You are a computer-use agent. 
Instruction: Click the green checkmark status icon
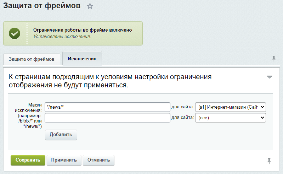15,33
